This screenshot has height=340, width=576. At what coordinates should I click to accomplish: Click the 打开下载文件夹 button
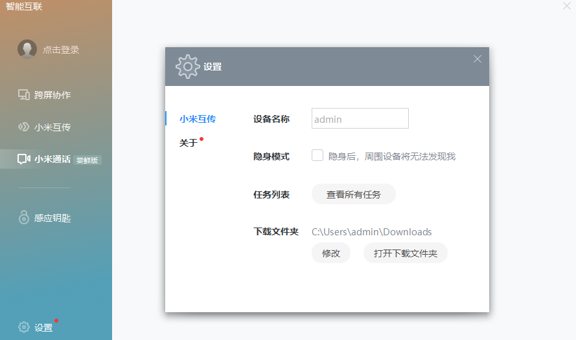point(406,253)
